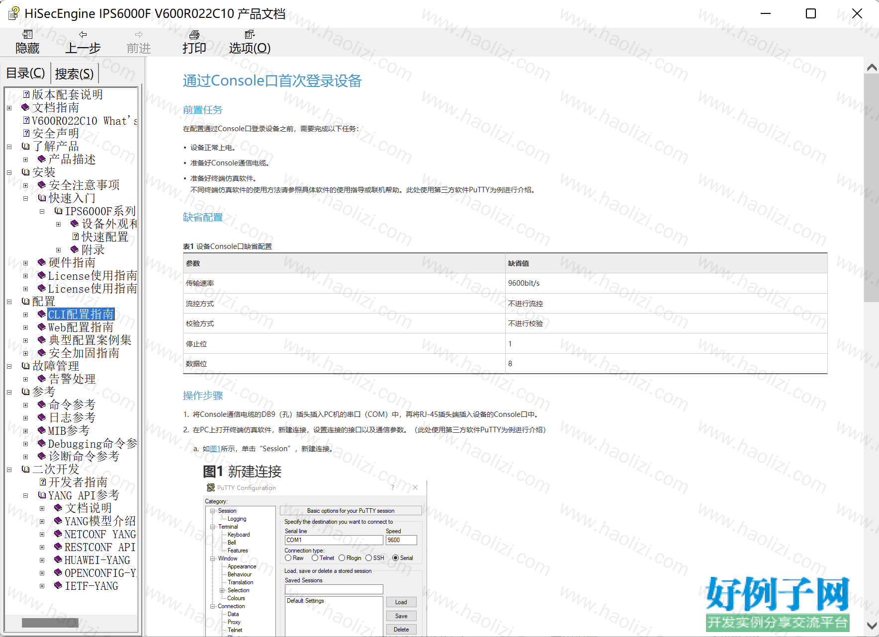Select the IPS6000F系列 tree item
879x637 pixels.
click(100, 211)
